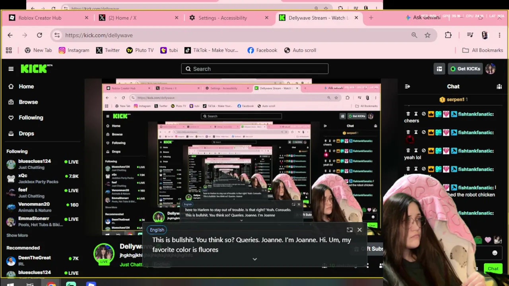Open Chrome apps grid in bookmarks bar
Viewport: 509px width, 286px height.
[9, 50]
